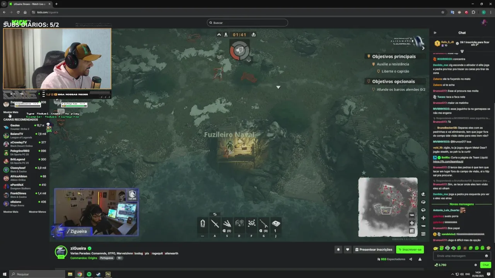This screenshot has height=278, width=495.
Task: Click the heart follow icon
Action: pos(348,249)
